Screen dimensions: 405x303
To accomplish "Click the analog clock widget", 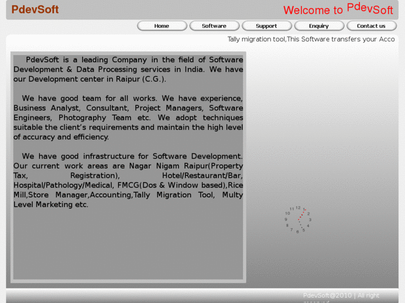I will tap(299, 220).
